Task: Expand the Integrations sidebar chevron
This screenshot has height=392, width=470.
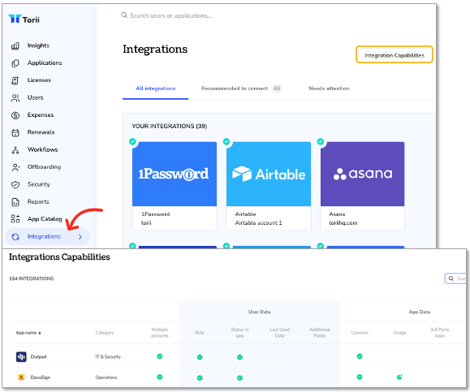Action: [x=80, y=237]
